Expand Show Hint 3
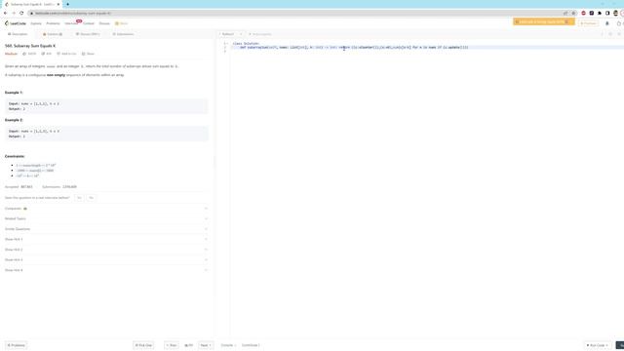This screenshot has height=351, width=624. (x=106, y=260)
